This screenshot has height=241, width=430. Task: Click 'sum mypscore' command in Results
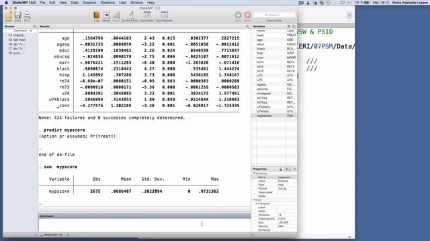(x=60, y=167)
